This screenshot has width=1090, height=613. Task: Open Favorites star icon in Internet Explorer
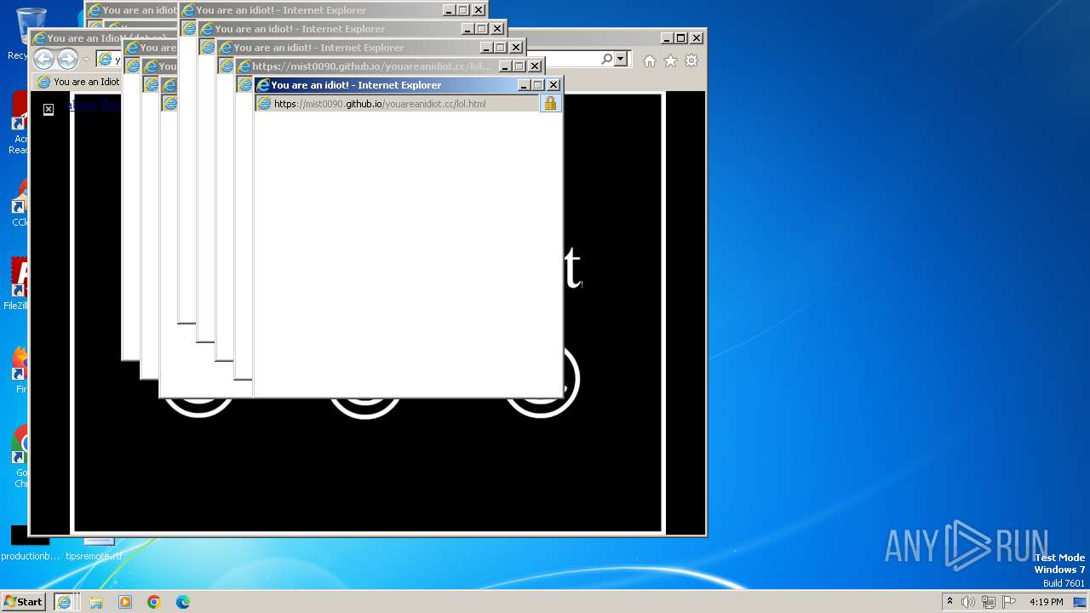coord(670,60)
